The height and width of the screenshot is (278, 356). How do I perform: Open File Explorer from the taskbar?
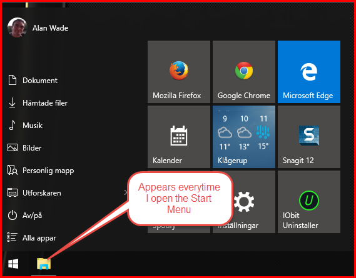(x=44, y=264)
